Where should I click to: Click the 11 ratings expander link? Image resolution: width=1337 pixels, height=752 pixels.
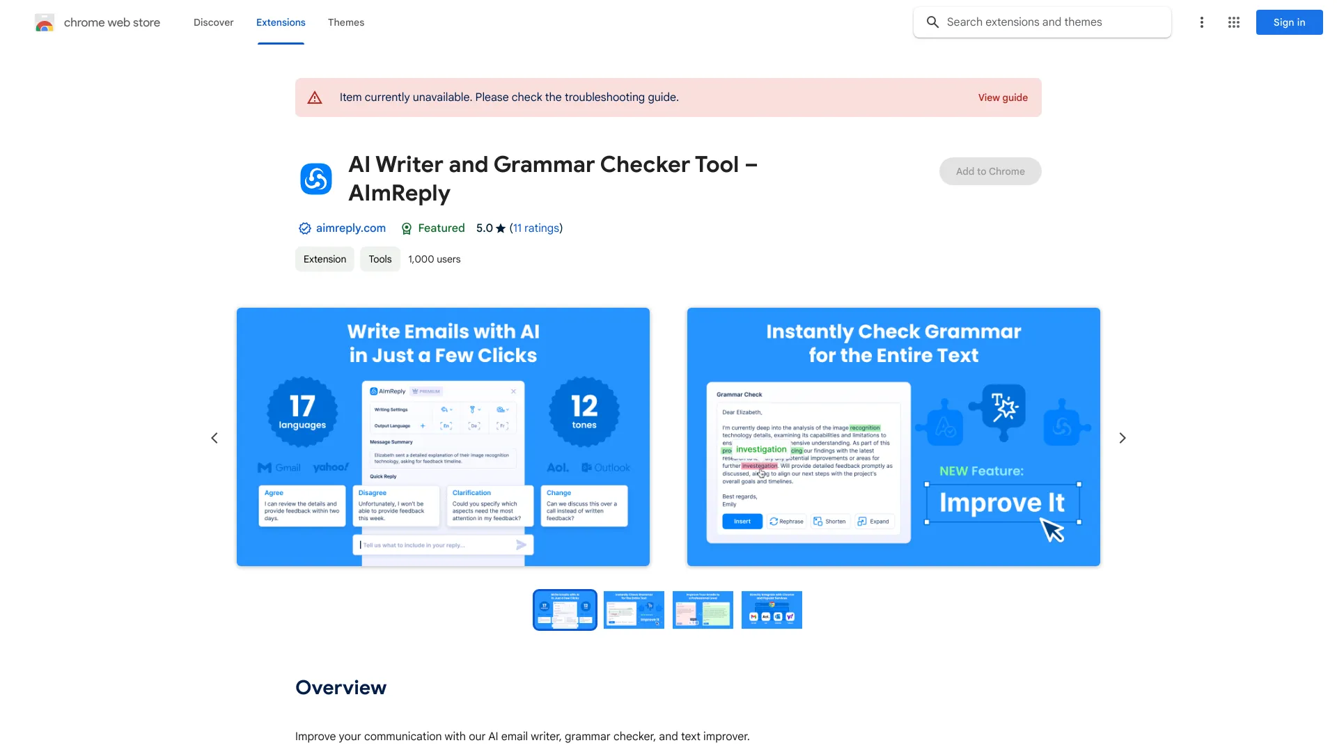pos(535,228)
